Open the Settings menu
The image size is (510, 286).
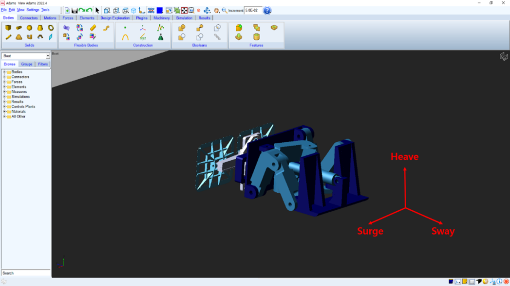click(x=33, y=10)
